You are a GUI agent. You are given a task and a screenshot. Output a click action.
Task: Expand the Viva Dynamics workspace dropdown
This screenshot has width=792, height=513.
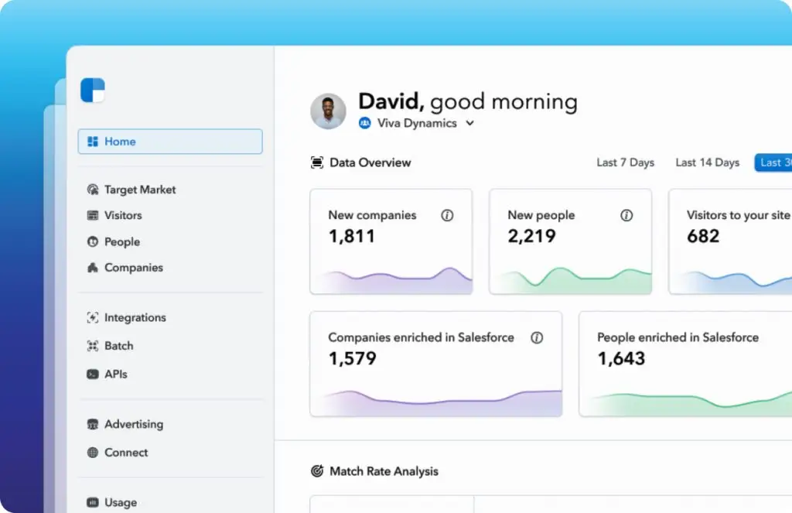pyautogui.click(x=469, y=124)
